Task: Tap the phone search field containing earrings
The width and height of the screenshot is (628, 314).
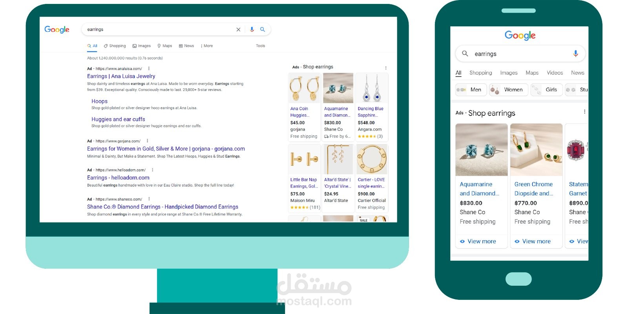Action: click(520, 54)
